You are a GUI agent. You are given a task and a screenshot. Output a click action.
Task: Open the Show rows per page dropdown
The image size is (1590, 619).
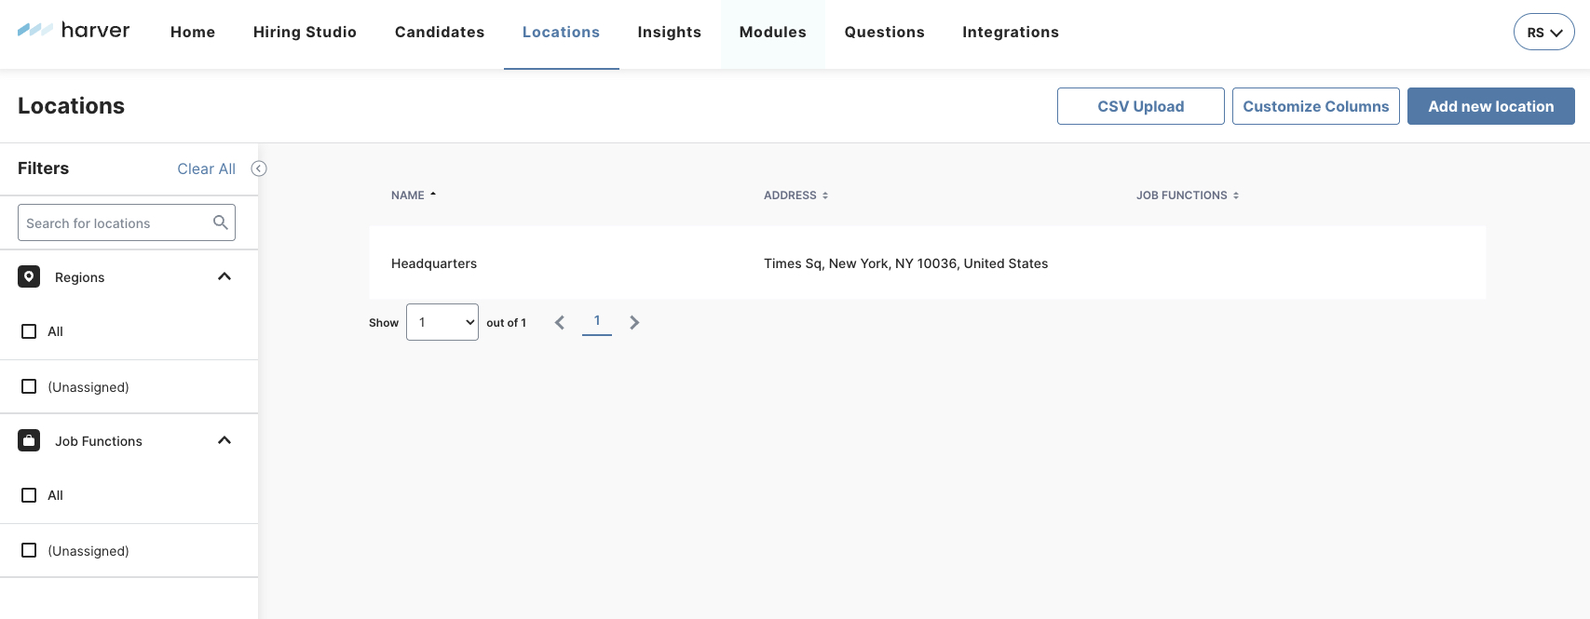coord(442,322)
